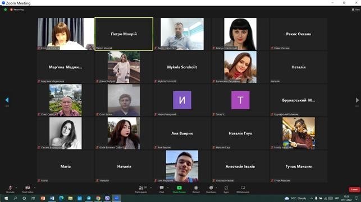Open the taskbar clock and date
The height and width of the screenshot is (202, 361).
[x=346, y=198]
